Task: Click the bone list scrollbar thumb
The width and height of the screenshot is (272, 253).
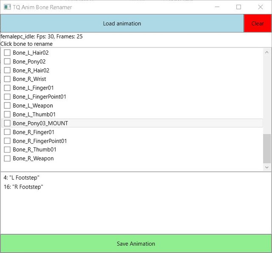Action: (267, 149)
